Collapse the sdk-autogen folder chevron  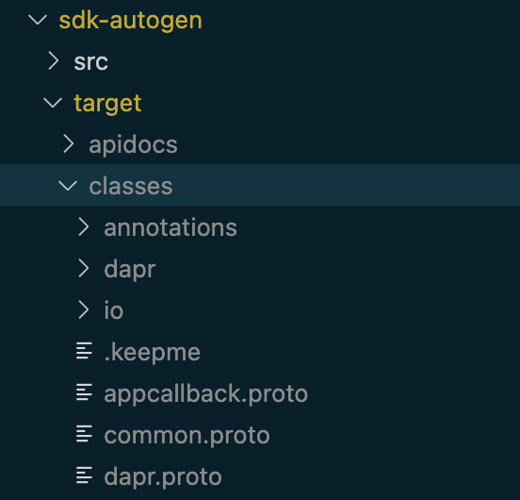[38, 20]
